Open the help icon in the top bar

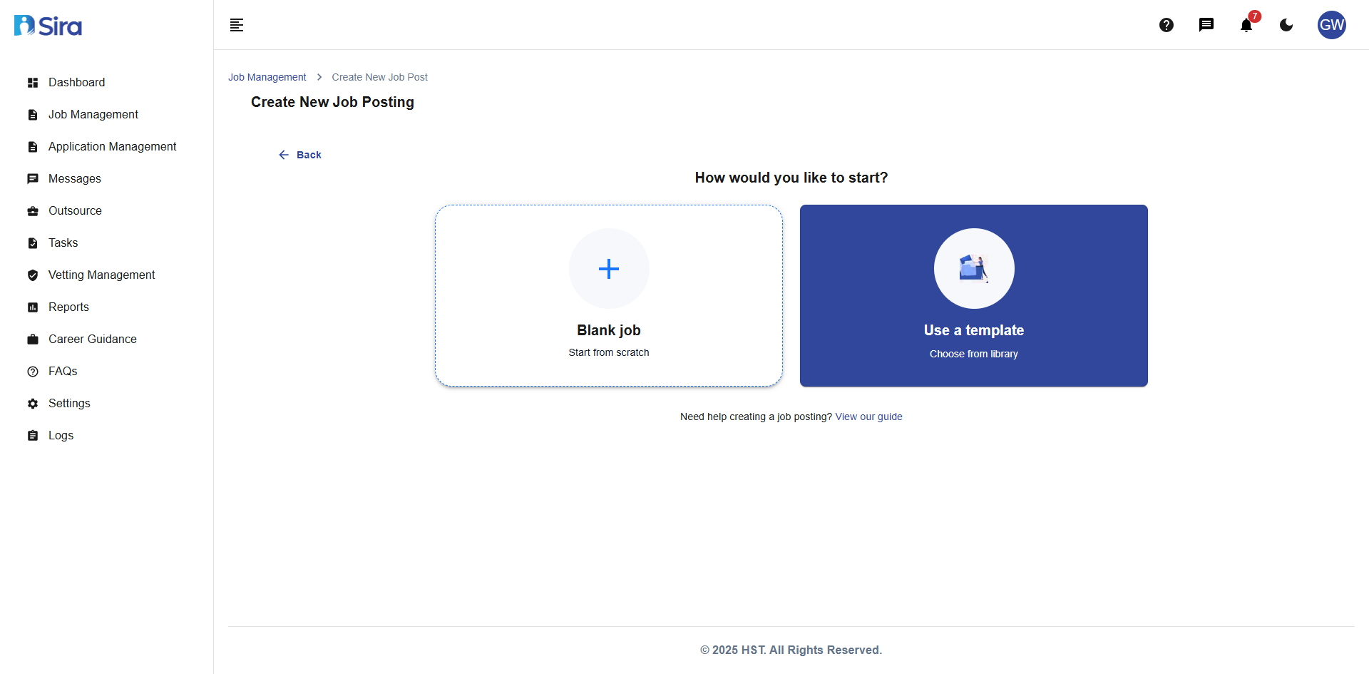(x=1167, y=25)
